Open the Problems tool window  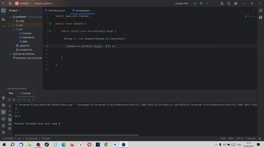(x=3, y=126)
